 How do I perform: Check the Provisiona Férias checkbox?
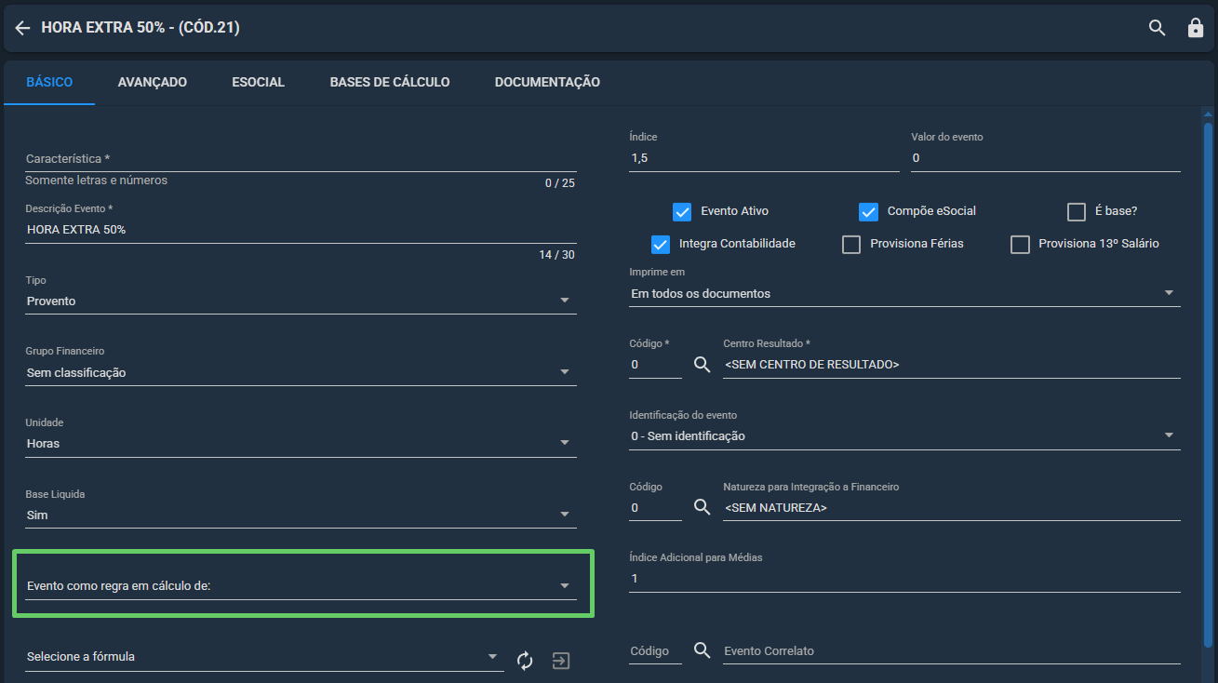pyautogui.click(x=851, y=244)
